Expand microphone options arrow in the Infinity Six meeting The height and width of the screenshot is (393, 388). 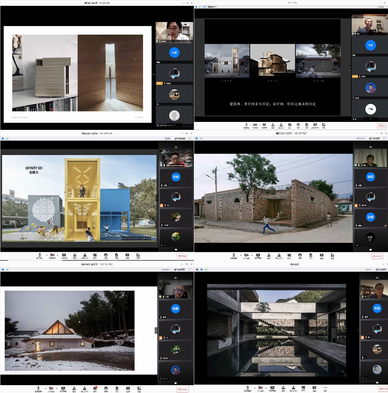(x=47, y=255)
